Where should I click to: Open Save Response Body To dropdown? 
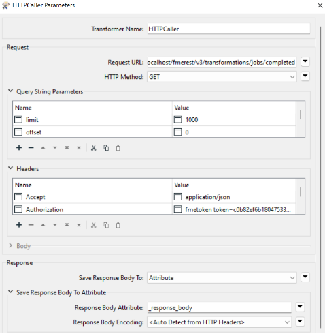tap(222, 277)
